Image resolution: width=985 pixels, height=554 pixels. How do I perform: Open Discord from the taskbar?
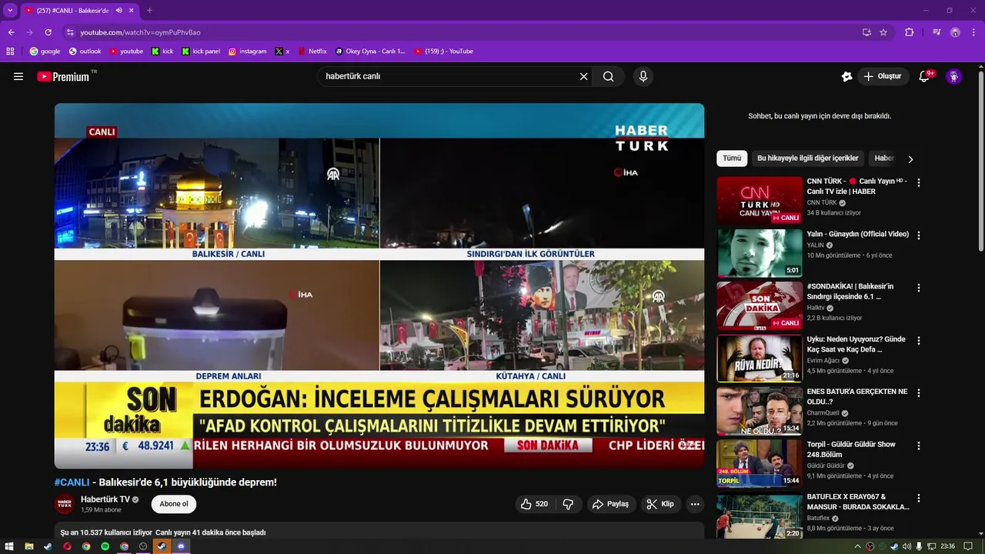(x=181, y=546)
